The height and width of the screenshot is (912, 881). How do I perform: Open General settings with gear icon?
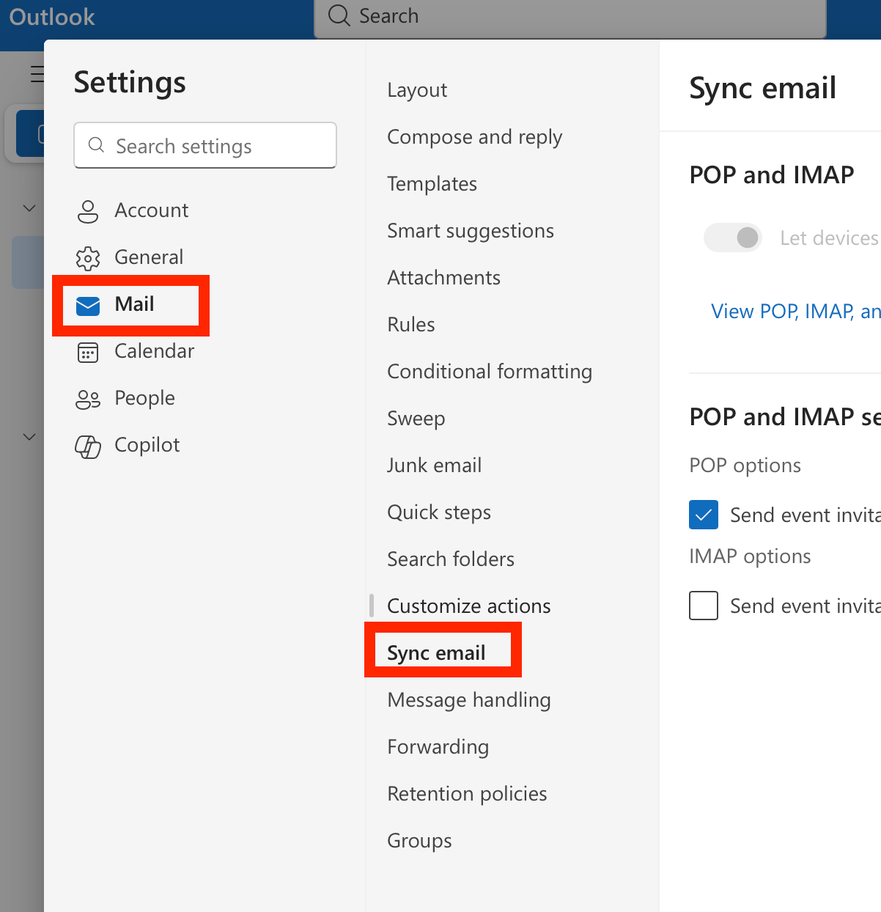(x=130, y=257)
